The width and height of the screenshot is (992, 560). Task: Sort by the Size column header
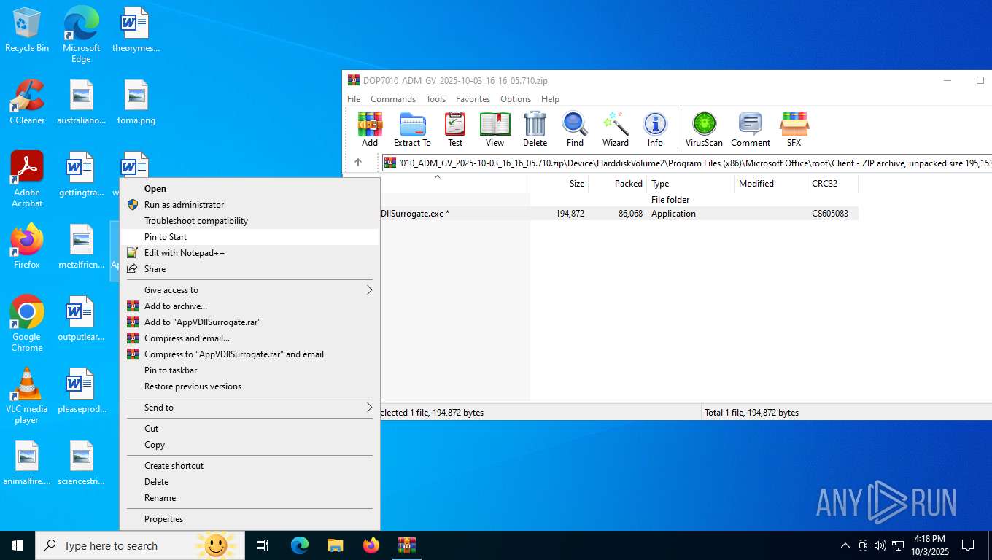coord(559,184)
